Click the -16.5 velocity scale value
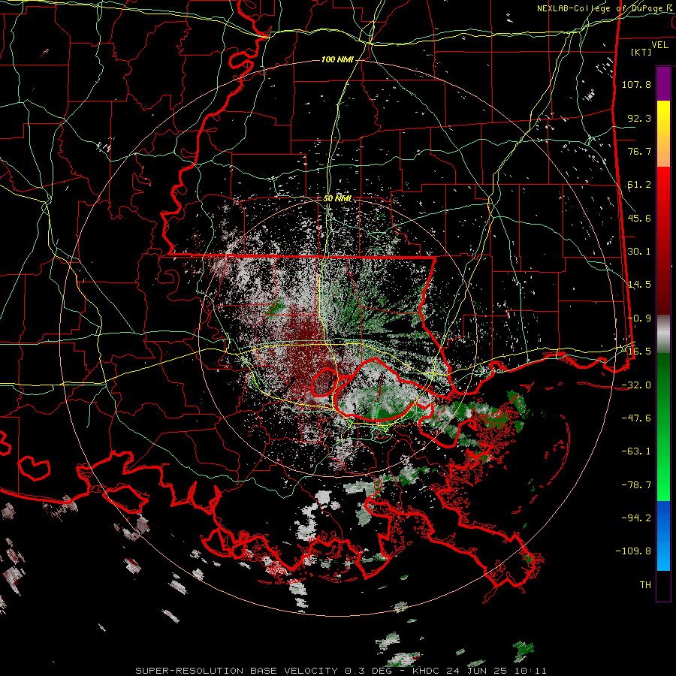 click(637, 352)
